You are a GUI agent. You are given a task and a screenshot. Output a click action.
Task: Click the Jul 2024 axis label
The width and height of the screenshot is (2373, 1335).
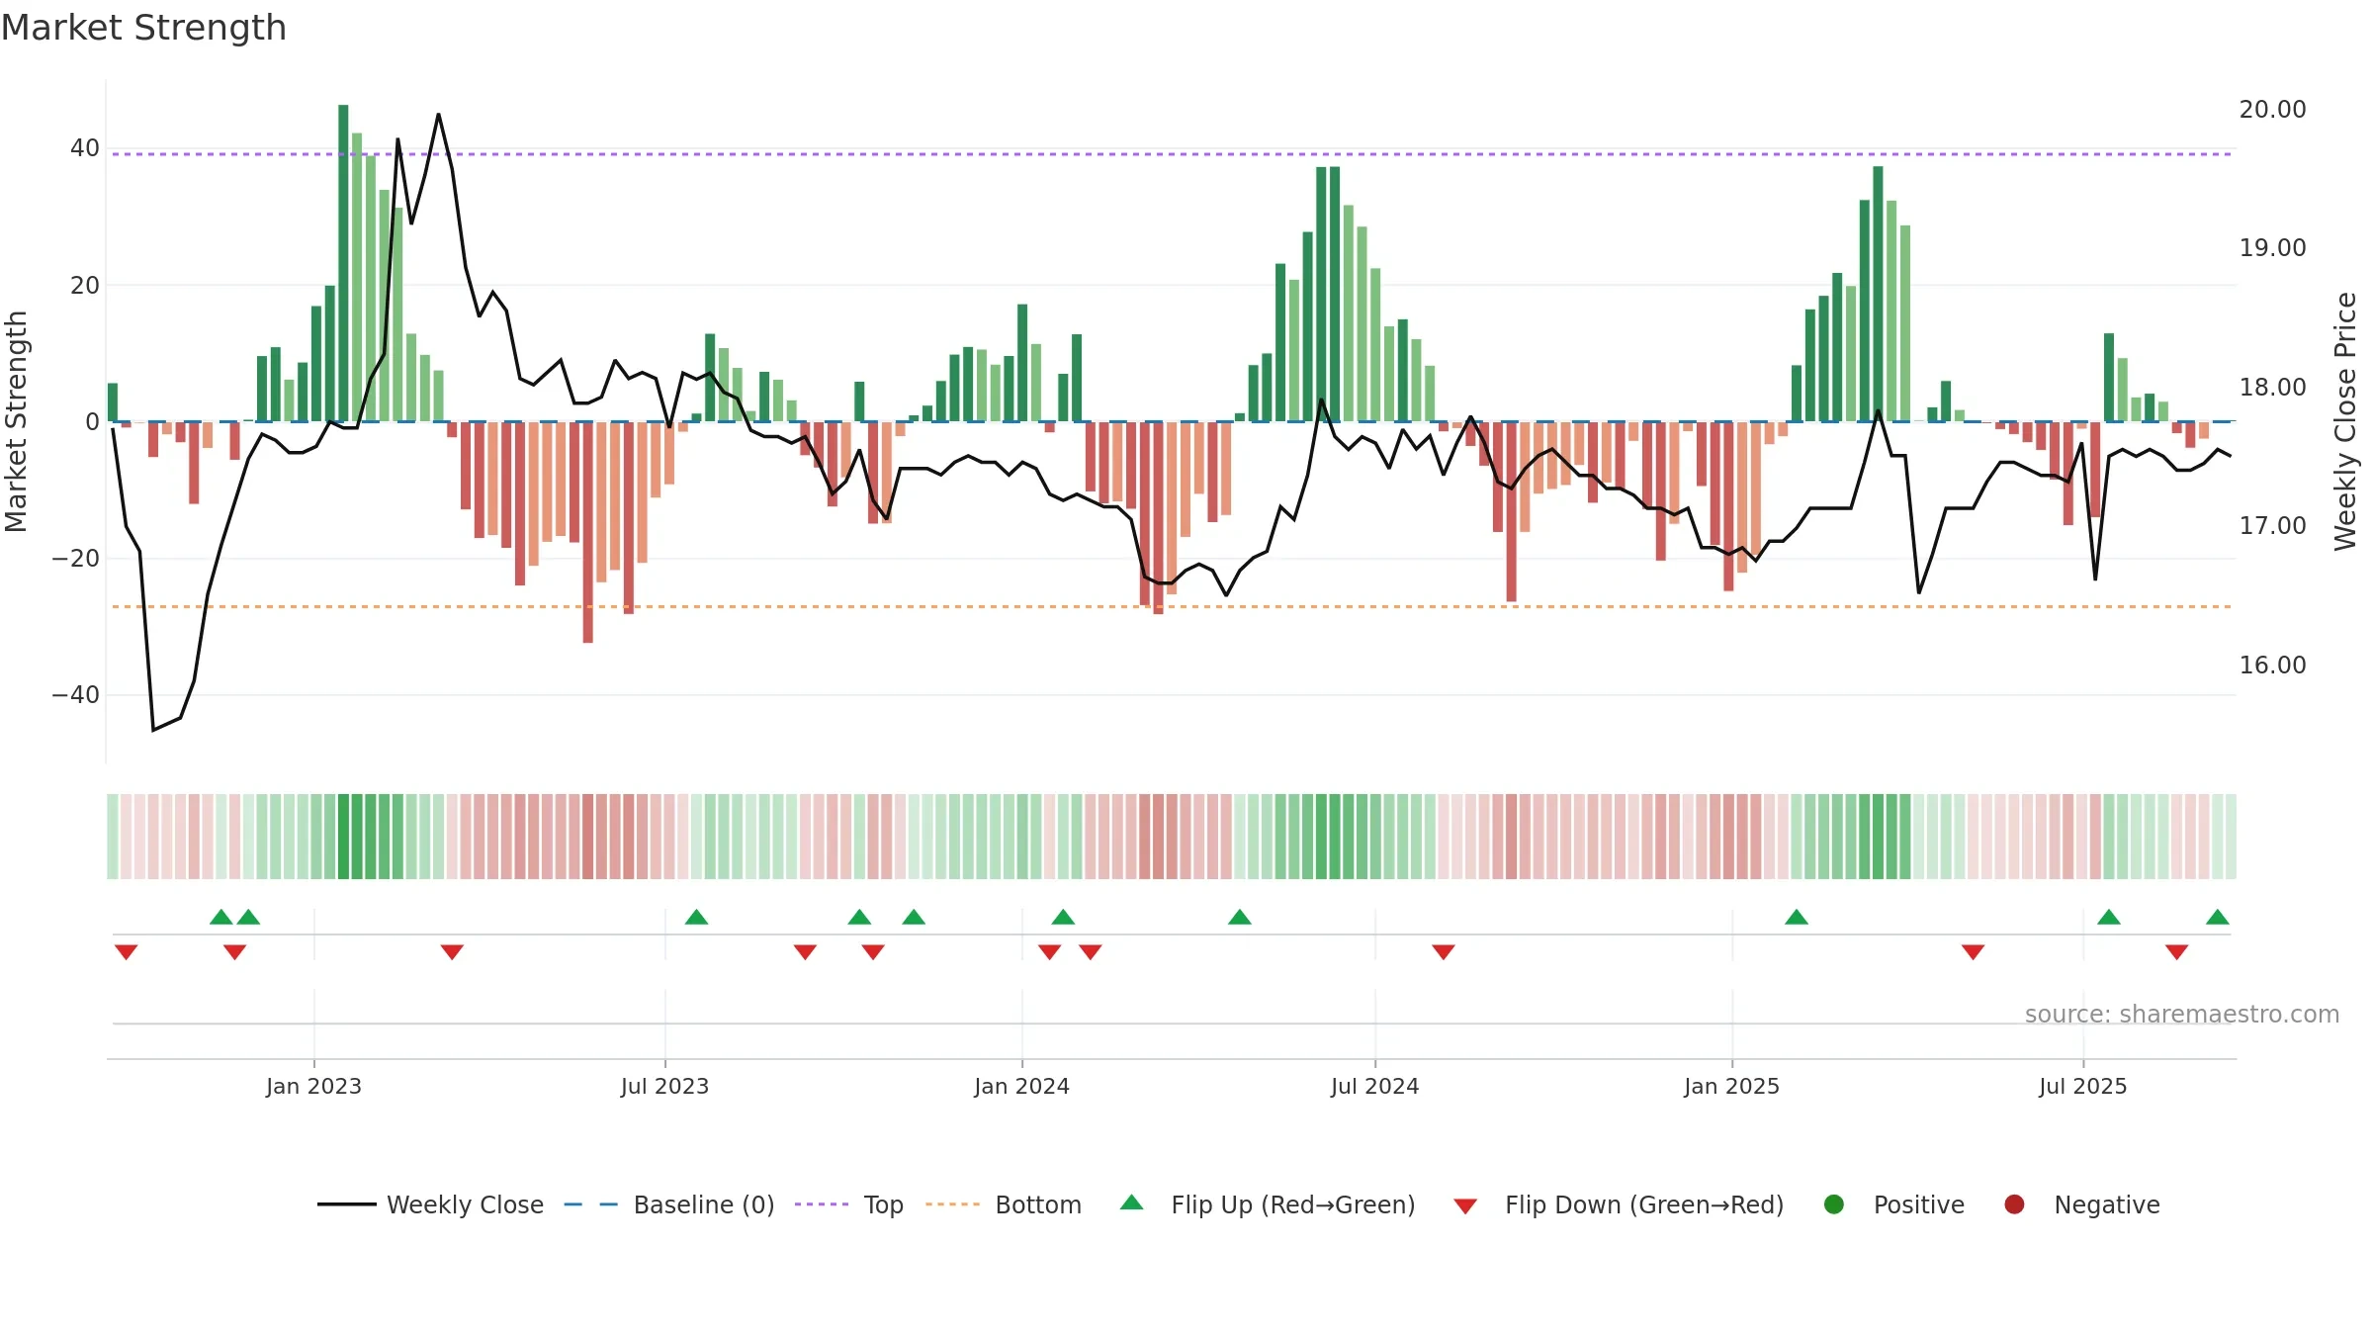point(1374,1087)
